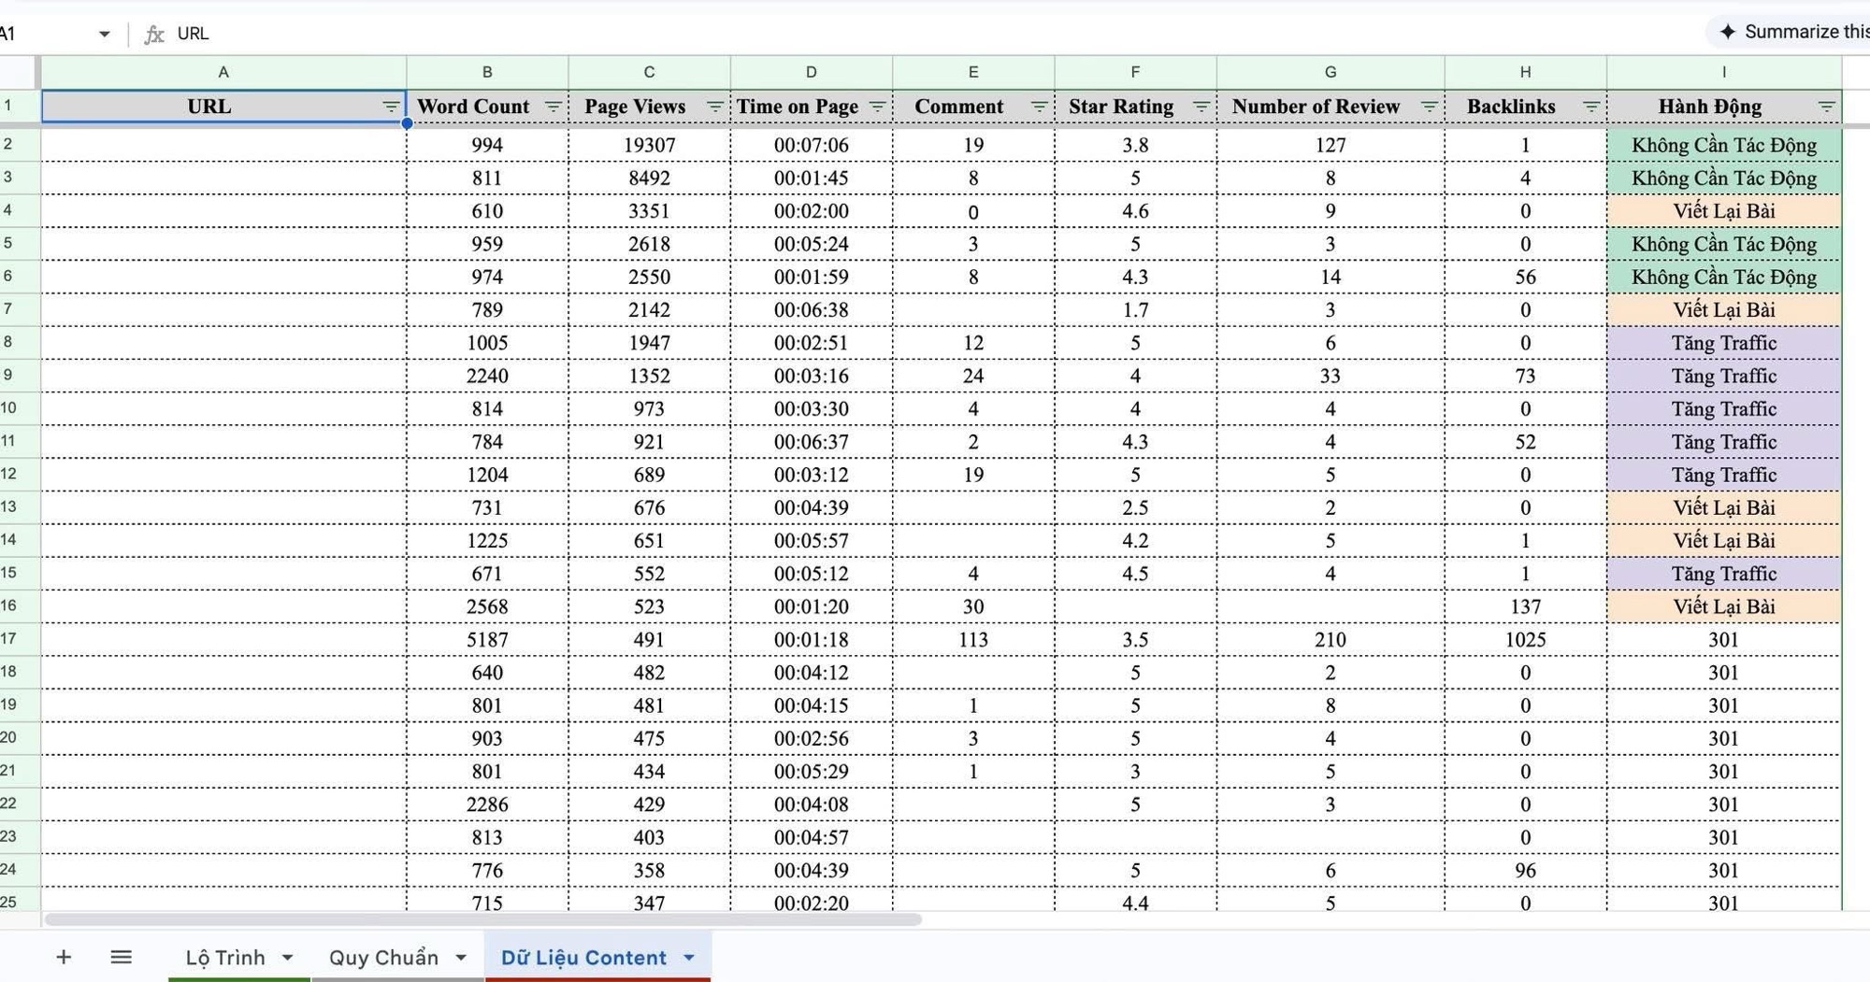Expand the Quy Chuẩn tab dropdown arrow
1870x982 pixels.
coord(461,958)
